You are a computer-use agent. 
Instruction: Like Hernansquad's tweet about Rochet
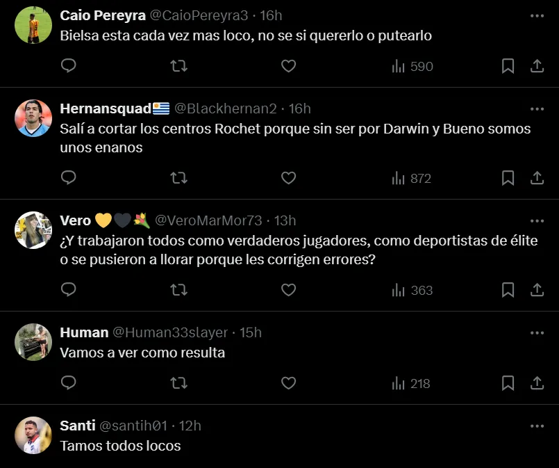coord(288,178)
